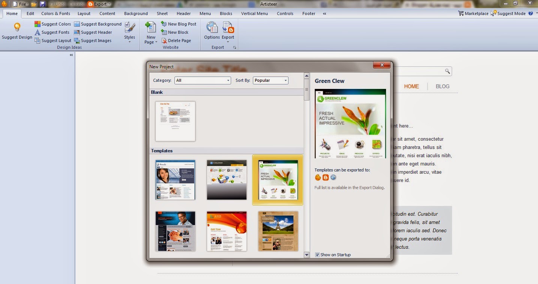
Task: Switch to the Header tab
Action: tap(184, 14)
